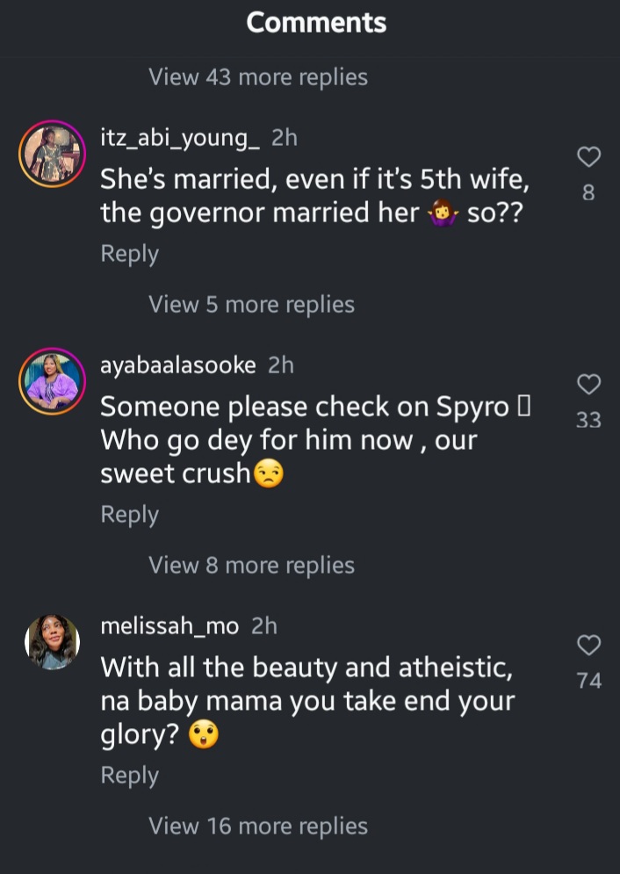Tap heart on ayabaalasooke's Spyro comment

tap(588, 385)
